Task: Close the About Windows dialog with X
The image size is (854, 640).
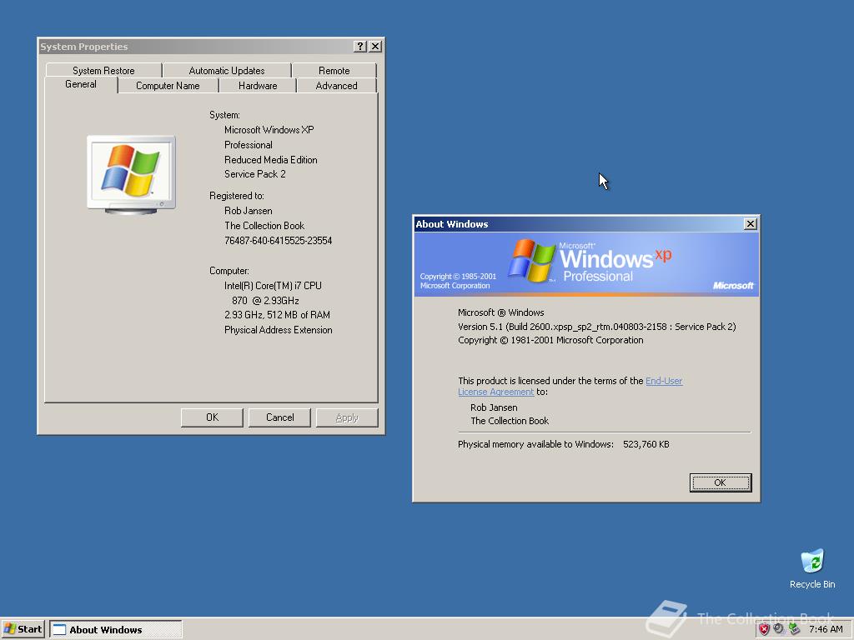Action: click(x=750, y=223)
